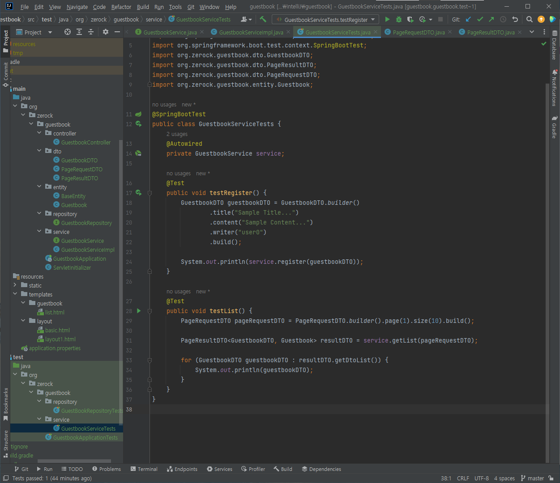Click the orange IDE update icon
Screen dimensions: 560x483
tap(541, 19)
